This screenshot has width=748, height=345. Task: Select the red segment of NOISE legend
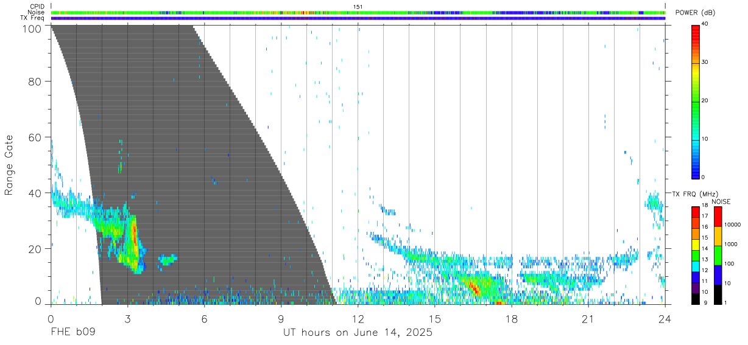point(718,217)
